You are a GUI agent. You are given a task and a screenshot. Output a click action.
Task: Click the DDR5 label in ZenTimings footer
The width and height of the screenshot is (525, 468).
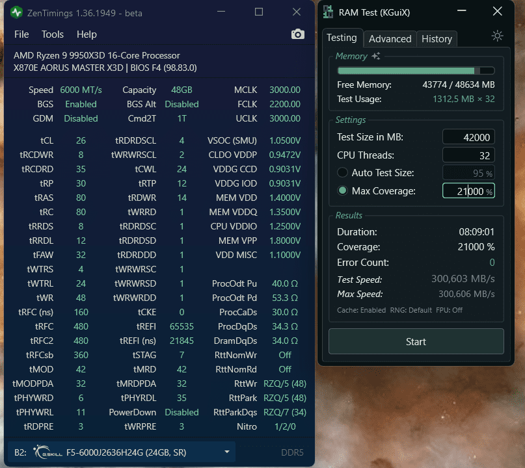[x=292, y=452]
